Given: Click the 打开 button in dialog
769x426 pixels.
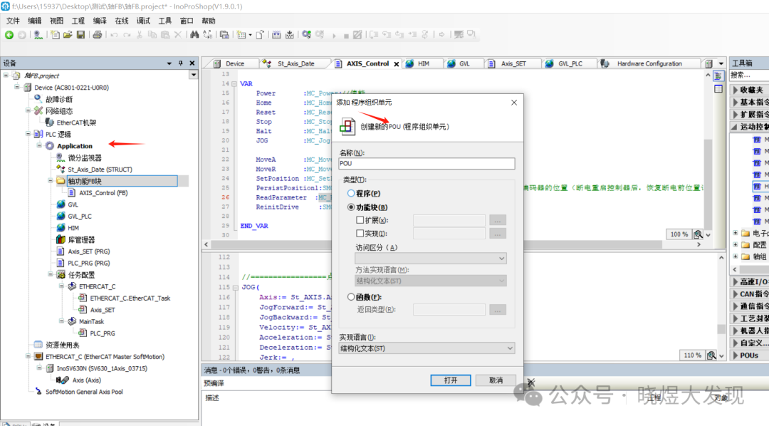Looking at the screenshot, I should click(x=451, y=380).
